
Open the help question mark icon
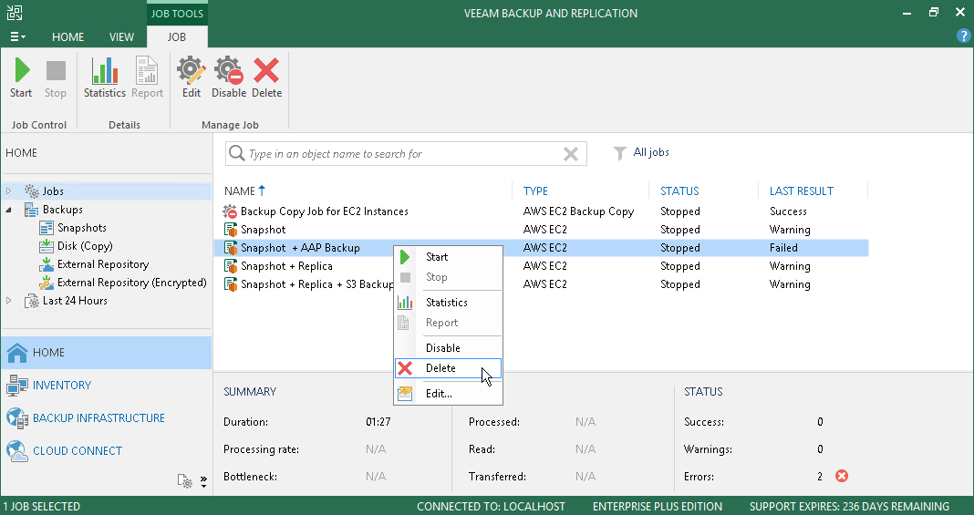point(963,36)
